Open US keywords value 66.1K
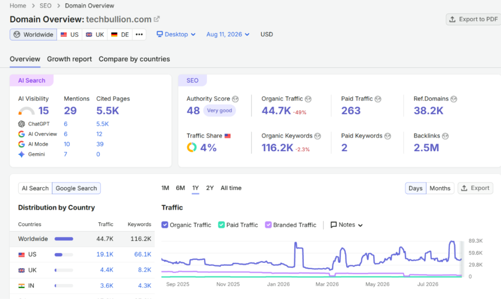 point(142,254)
